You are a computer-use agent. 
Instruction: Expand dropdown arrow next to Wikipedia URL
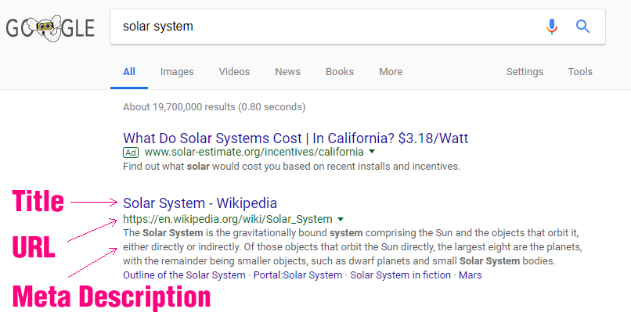[341, 219]
